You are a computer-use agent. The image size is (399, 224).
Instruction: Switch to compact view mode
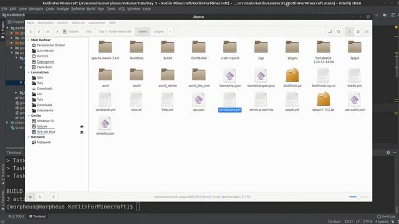(367, 32)
